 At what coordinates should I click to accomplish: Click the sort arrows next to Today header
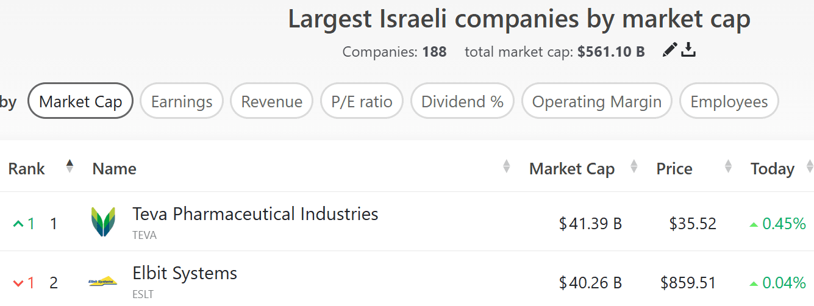tap(810, 166)
